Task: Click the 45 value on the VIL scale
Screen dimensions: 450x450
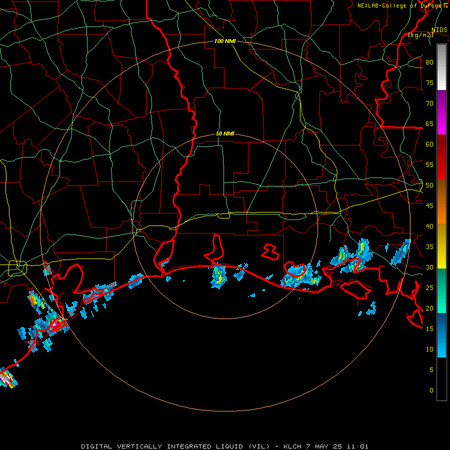Action: (429, 206)
